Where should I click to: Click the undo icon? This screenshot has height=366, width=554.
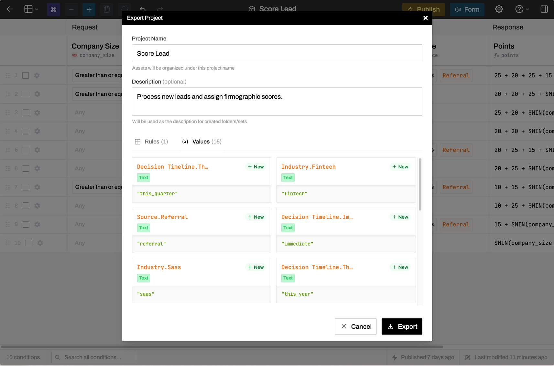tap(142, 9)
